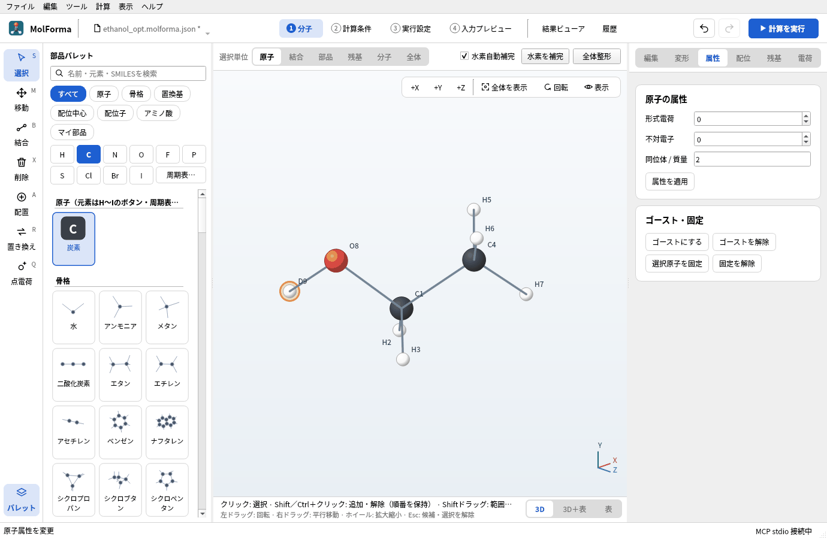Image resolution: width=827 pixels, height=539 pixels.
Task: Open file name dropdown arrow
Action: [207, 34]
